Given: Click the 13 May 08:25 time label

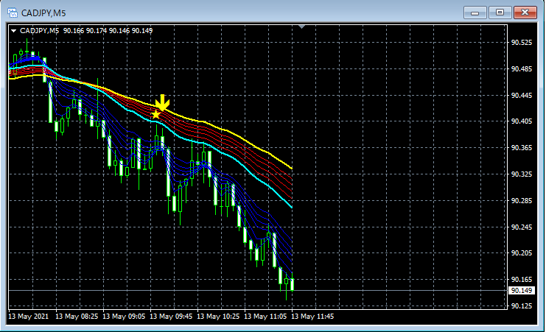Looking at the screenshot, I should (x=77, y=317).
